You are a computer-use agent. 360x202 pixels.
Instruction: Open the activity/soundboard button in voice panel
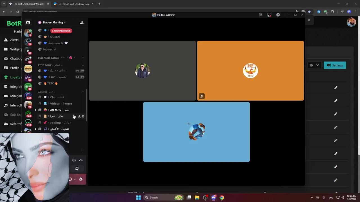pos(77,168)
